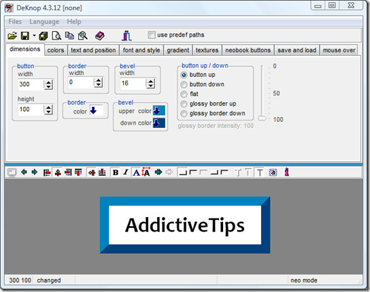
Task: Click the open folder icon
Action: [12, 35]
